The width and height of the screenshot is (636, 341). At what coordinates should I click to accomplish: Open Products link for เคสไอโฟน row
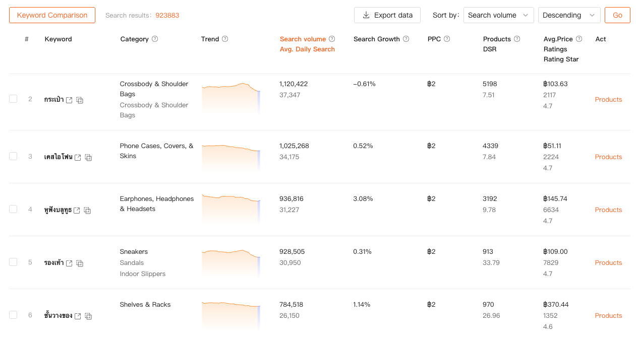[608, 157]
